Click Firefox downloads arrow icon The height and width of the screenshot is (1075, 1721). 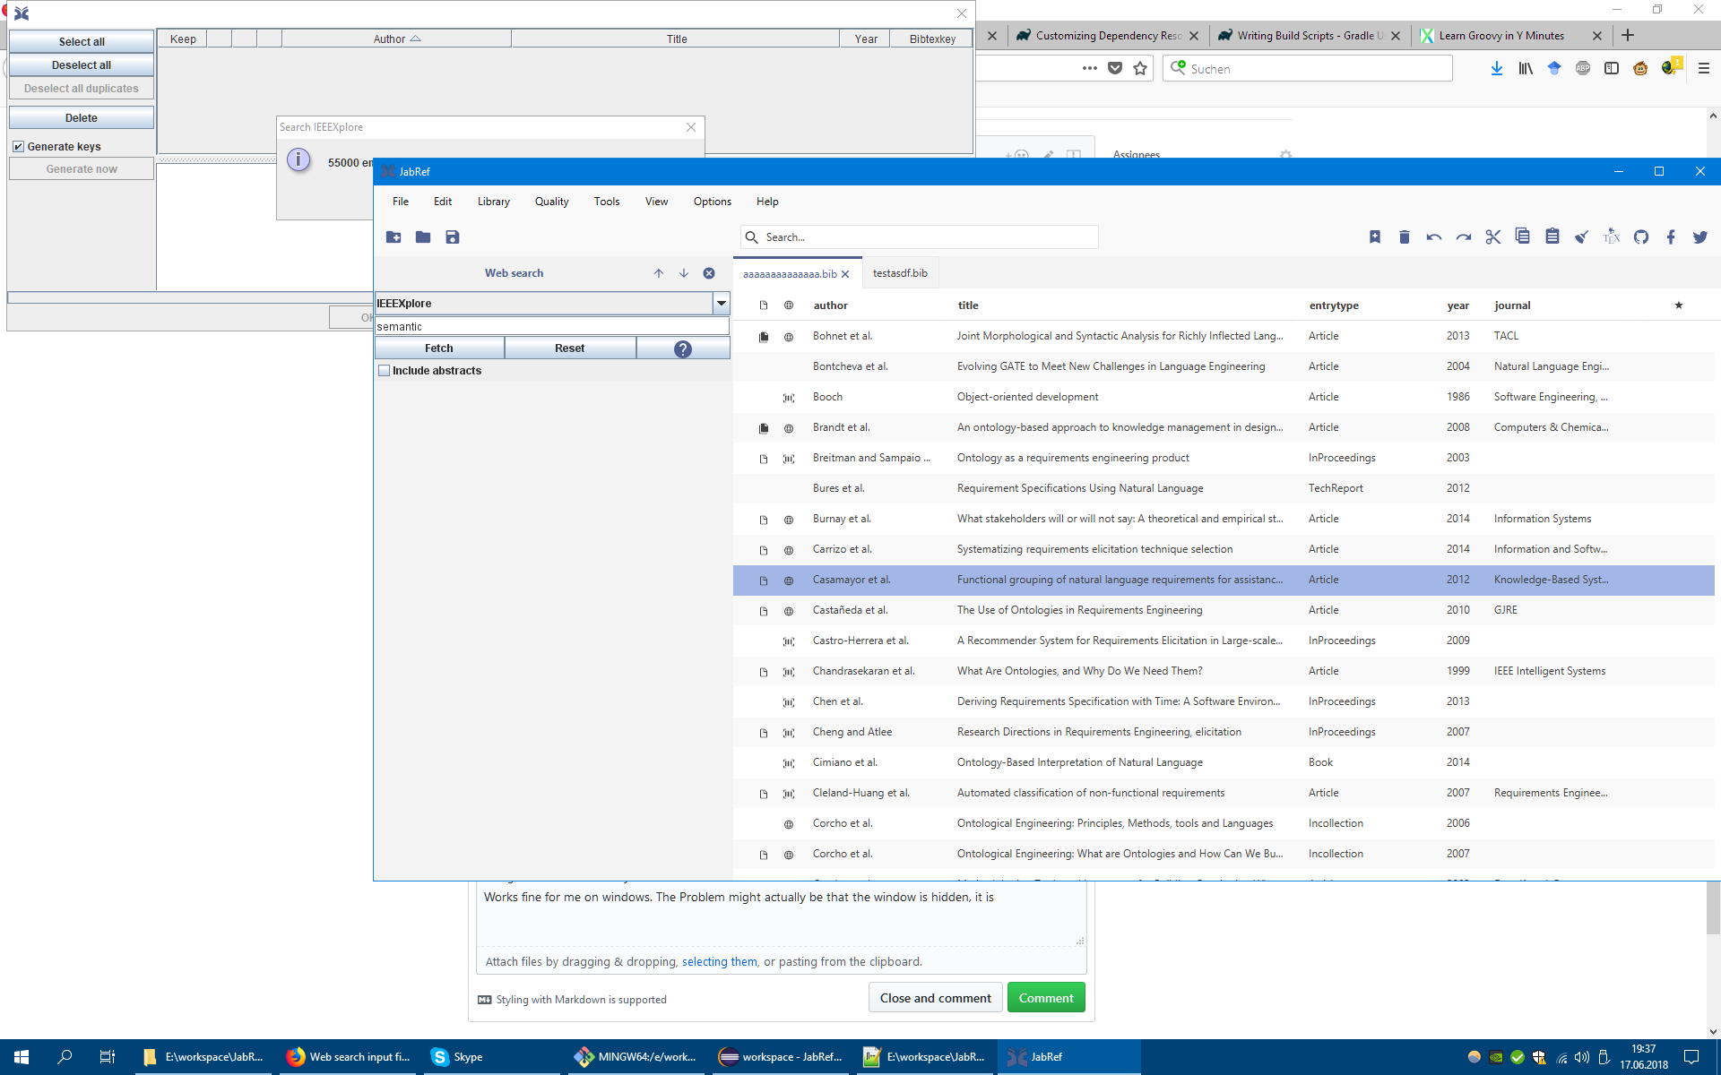click(1497, 69)
